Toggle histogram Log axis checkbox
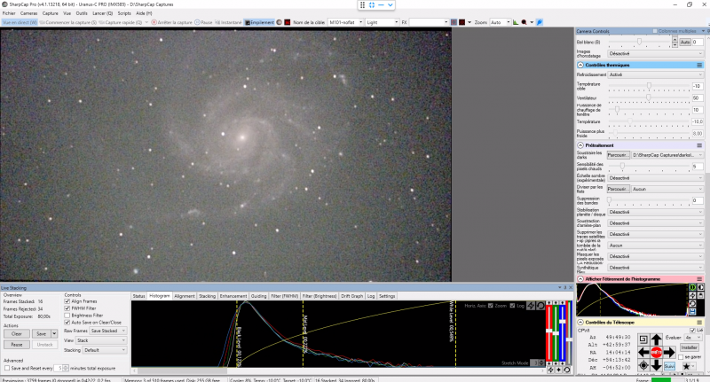The image size is (710, 382). [512, 306]
